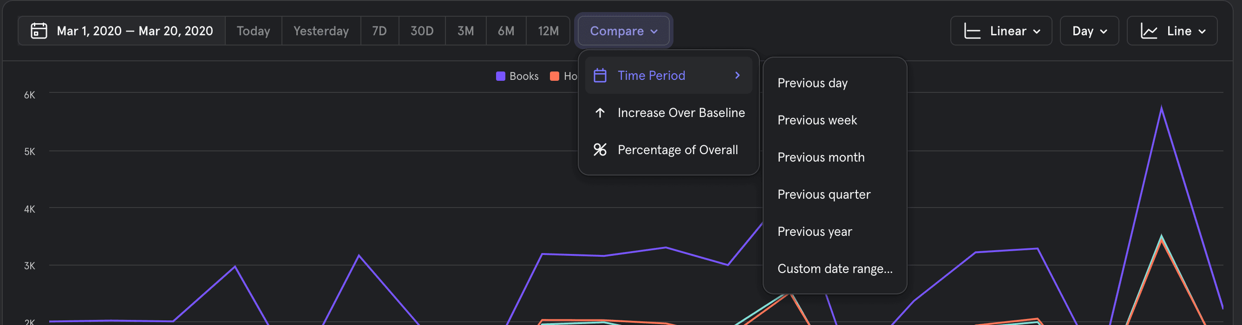Image resolution: width=1242 pixels, height=325 pixels.
Task: Click the Linear axis scale icon
Action: click(972, 31)
